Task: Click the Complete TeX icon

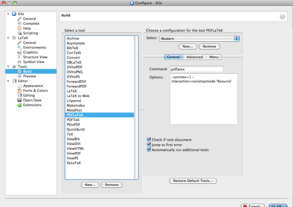Action: click(x=19, y=23)
